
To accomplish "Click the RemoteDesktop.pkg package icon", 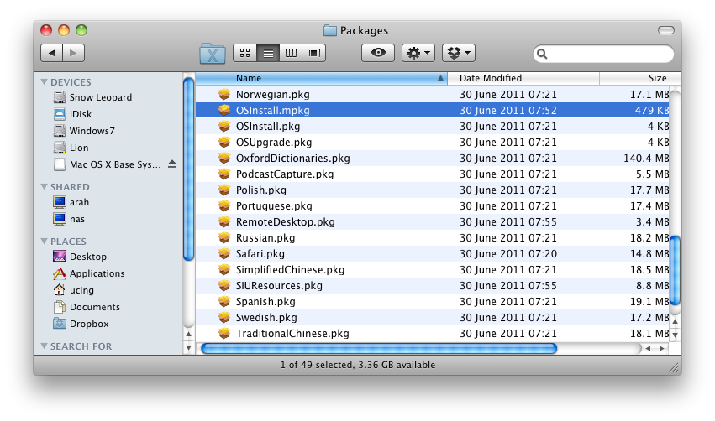I will click(223, 221).
